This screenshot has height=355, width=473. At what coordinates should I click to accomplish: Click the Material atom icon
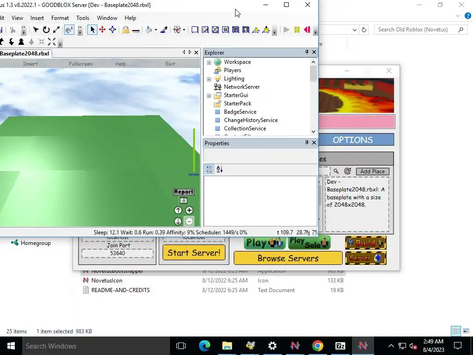(177, 30)
